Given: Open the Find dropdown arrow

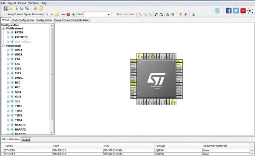Looking at the screenshot, I should click(109, 14).
